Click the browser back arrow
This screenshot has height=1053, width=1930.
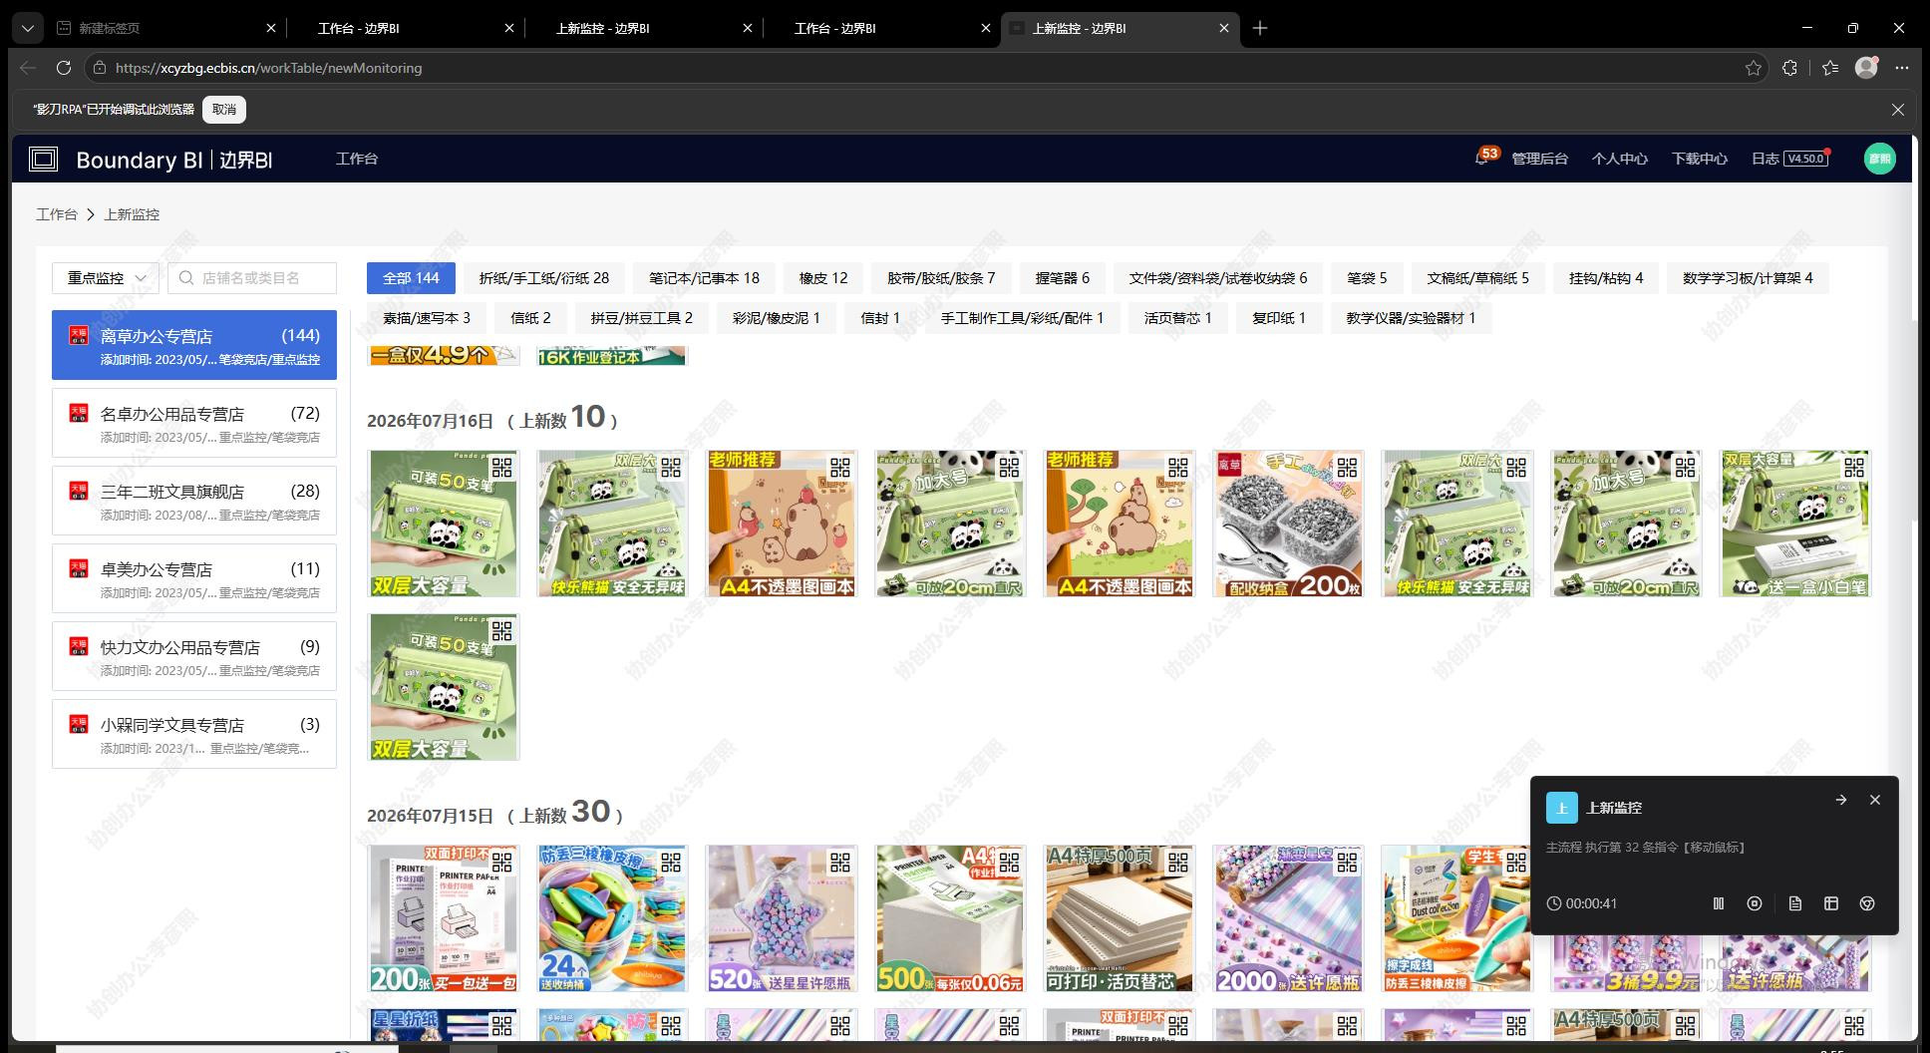(x=28, y=68)
